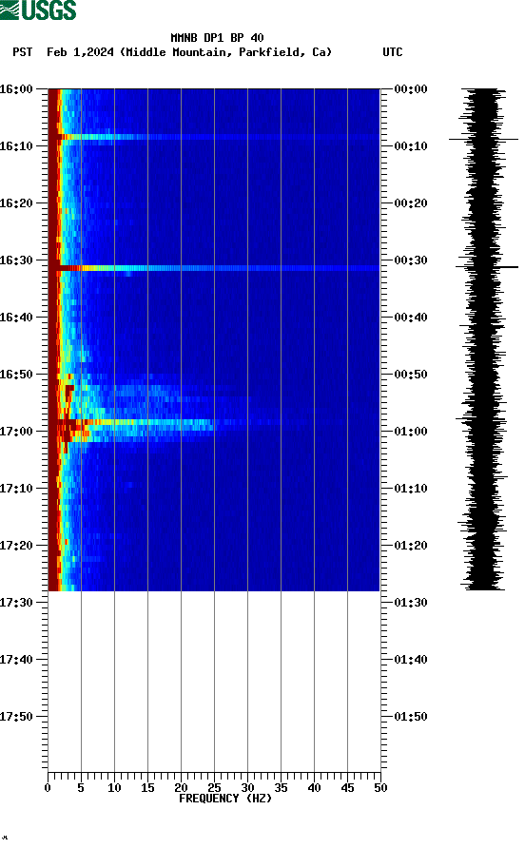The height and width of the screenshot is (848, 525).
Task: Click the broadband spectrogram event near 16:31
Action: (x=214, y=268)
